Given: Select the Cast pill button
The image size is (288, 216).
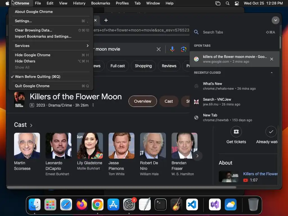Looking at the screenshot, I should pos(169,101).
